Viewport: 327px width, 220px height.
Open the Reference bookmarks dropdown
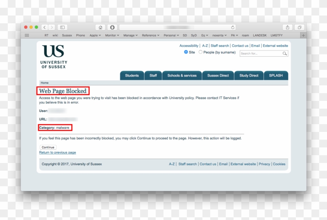(150, 35)
